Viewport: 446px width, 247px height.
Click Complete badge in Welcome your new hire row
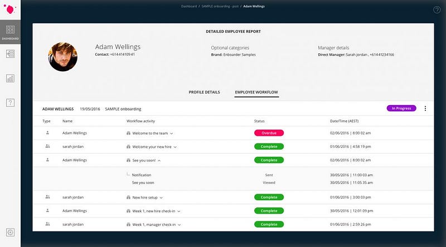[269, 146]
